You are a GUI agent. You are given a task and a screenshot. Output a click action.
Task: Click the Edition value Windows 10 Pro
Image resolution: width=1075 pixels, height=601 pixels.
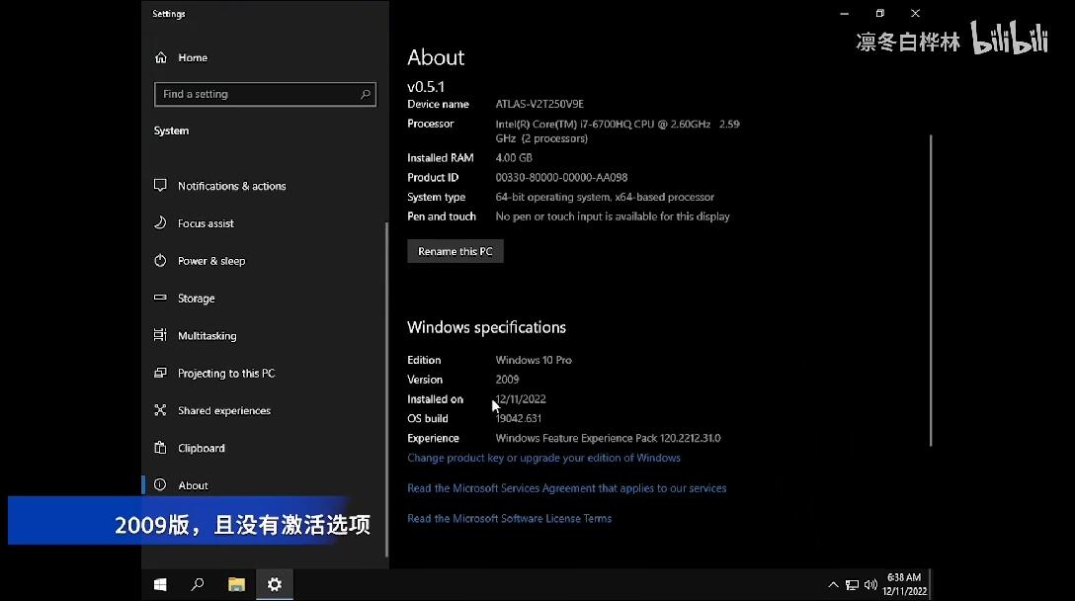pyautogui.click(x=534, y=360)
